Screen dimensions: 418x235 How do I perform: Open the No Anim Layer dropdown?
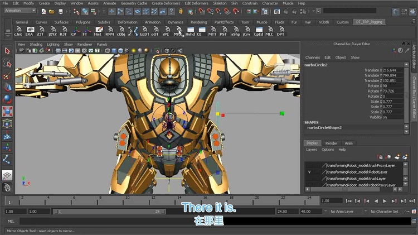[x=342, y=211]
